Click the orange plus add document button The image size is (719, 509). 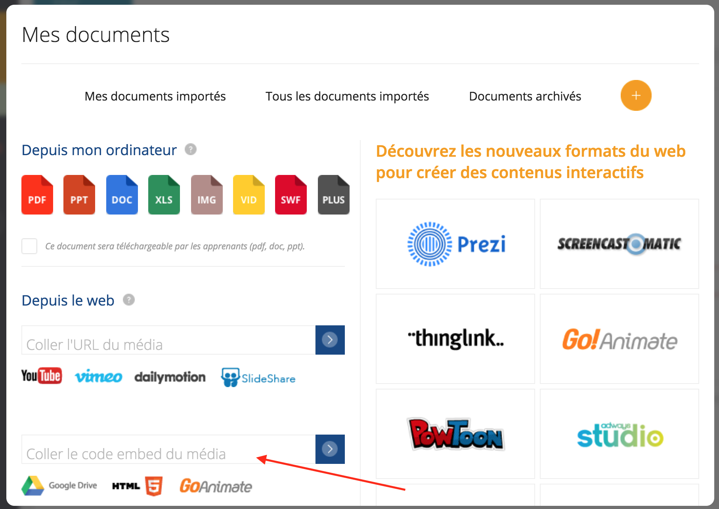636,95
